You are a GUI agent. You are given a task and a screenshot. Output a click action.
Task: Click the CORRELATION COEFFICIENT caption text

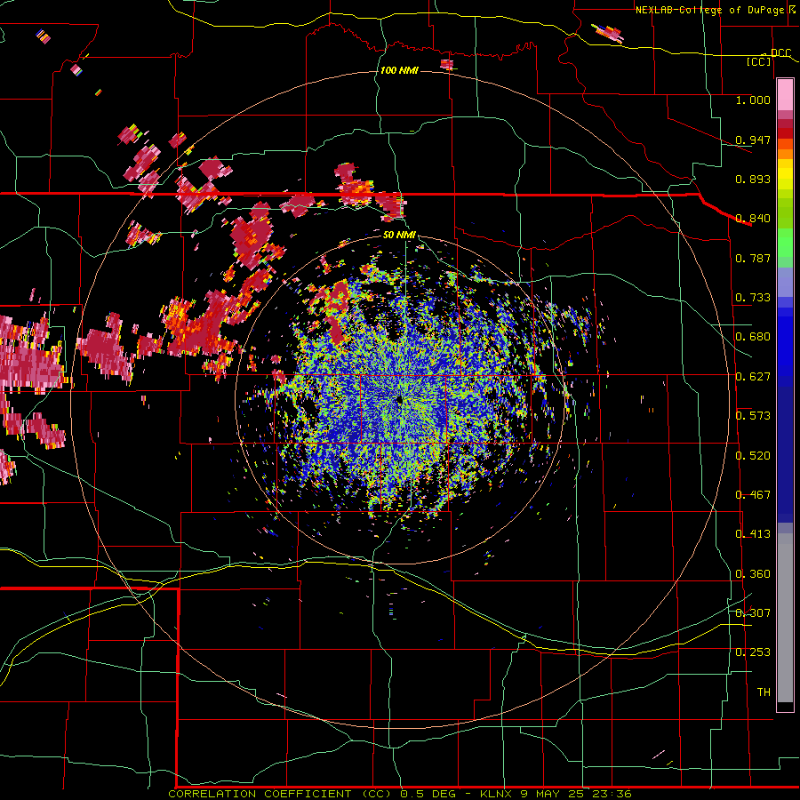[260, 794]
